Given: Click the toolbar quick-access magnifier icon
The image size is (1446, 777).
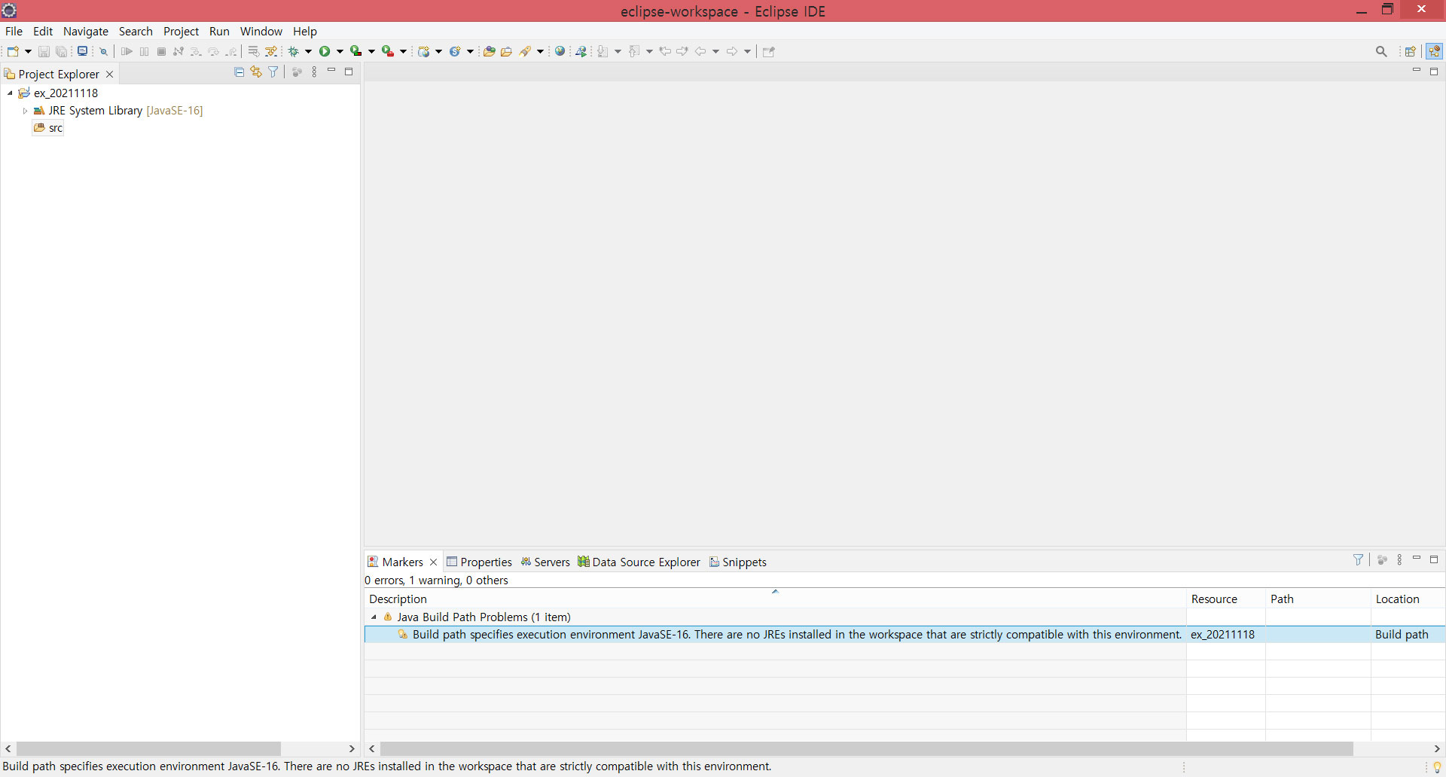Looking at the screenshot, I should [1381, 51].
